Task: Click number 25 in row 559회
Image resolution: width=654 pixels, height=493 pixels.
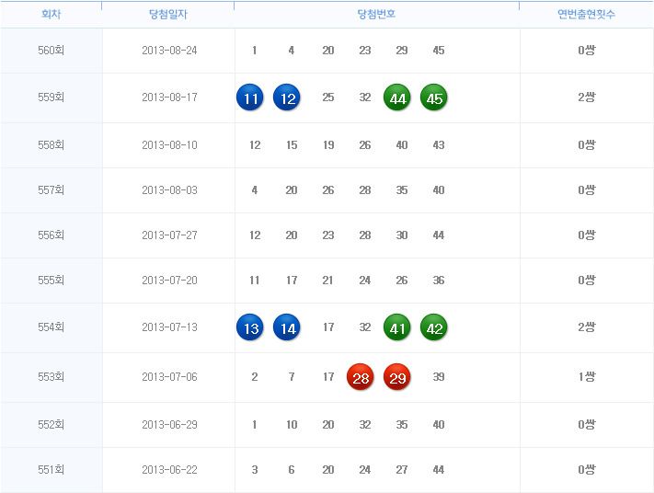Action: point(328,97)
